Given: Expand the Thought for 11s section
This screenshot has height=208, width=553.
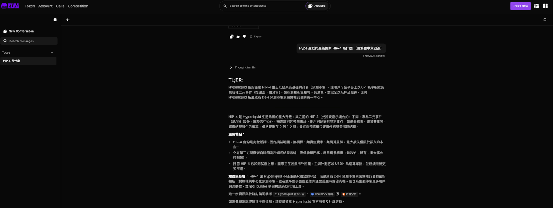Looking at the screenshot, I should pyautogui.click(x=243, y=68).
